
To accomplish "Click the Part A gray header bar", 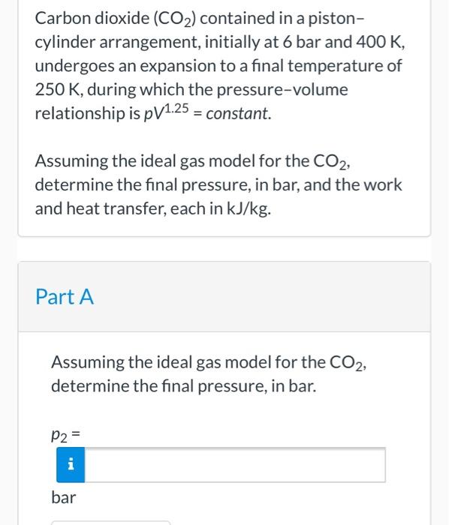I will point(225,297).
